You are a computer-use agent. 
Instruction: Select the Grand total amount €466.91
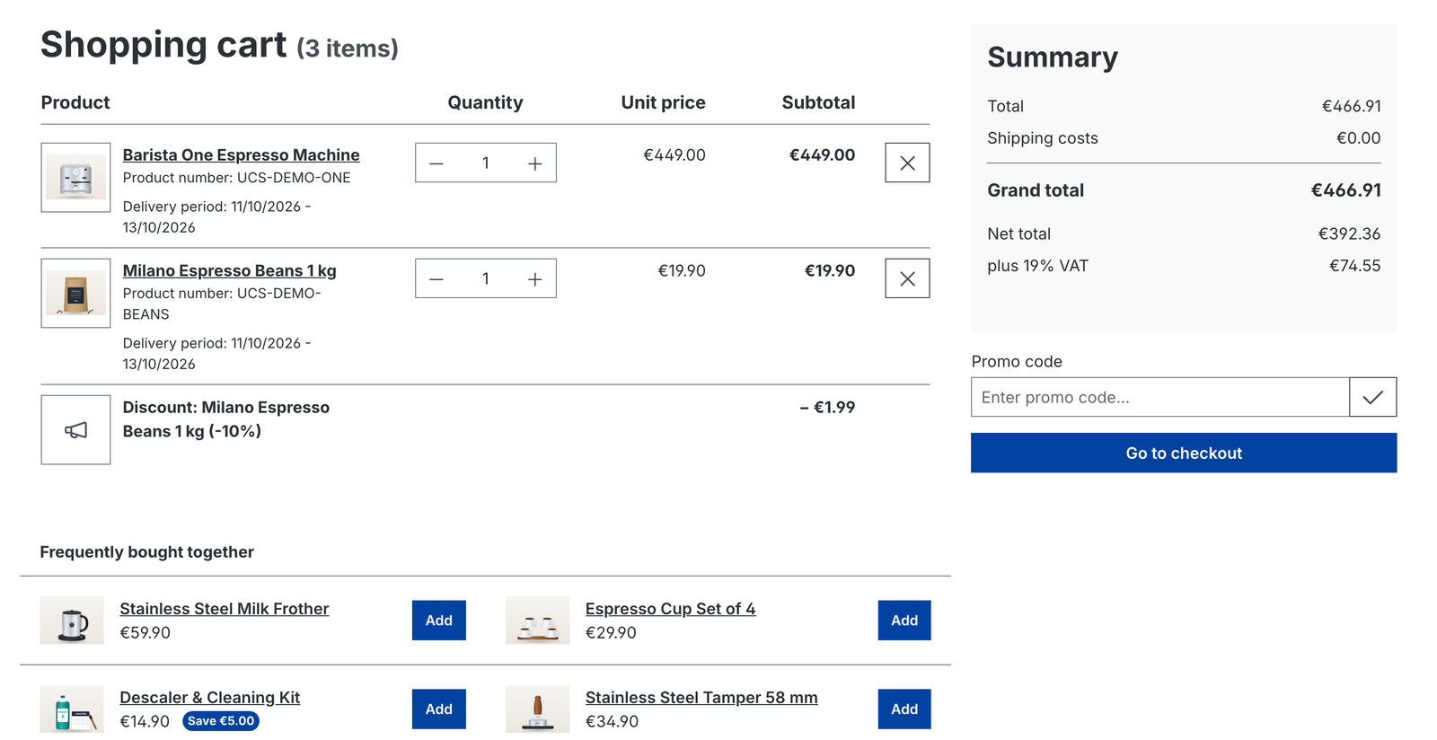tap(1345, 190)
